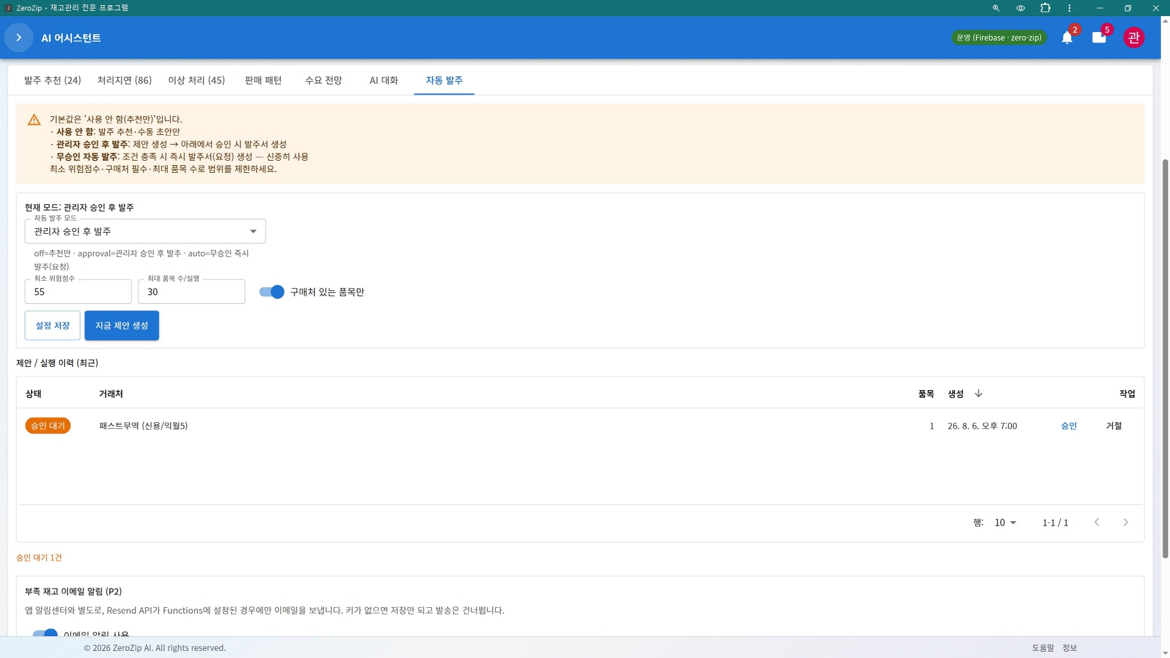
Task: Open the user avatar '관' menu
Action: click(1134, 38)
